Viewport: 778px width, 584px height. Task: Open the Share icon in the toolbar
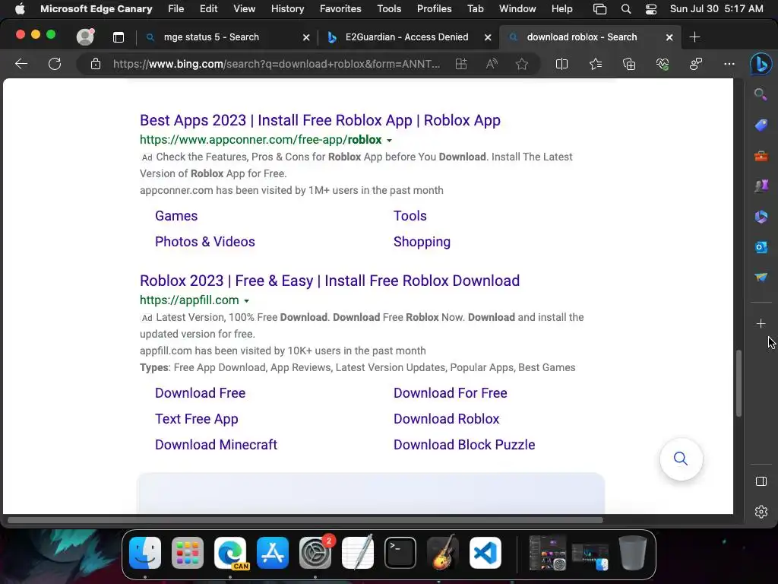coord(696,64)
